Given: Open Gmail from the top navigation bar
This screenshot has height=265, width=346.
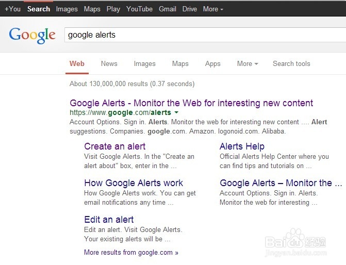Looking at the screenshot, I should tap(168, 9).
